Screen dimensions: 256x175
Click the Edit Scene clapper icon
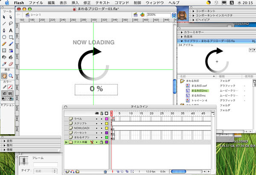click(x=136, y=15)
